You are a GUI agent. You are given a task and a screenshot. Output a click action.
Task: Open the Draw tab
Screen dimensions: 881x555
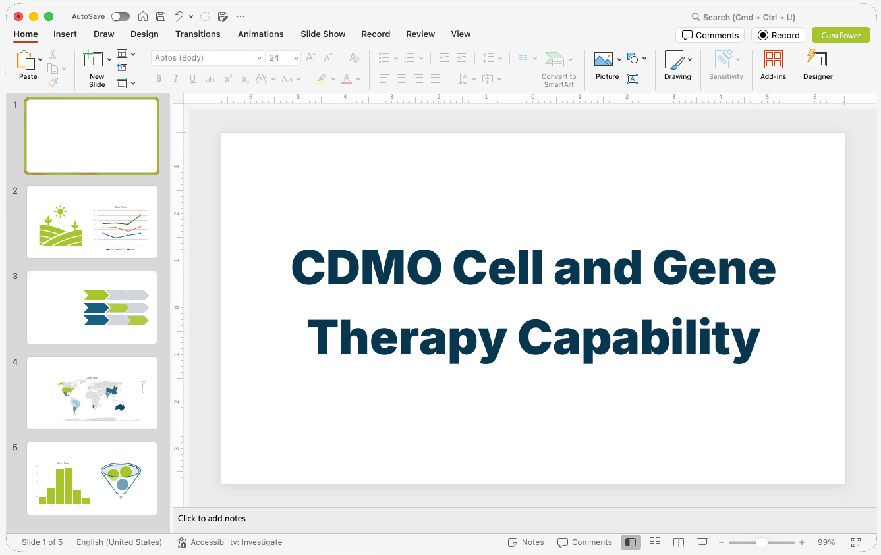point(104,34)
